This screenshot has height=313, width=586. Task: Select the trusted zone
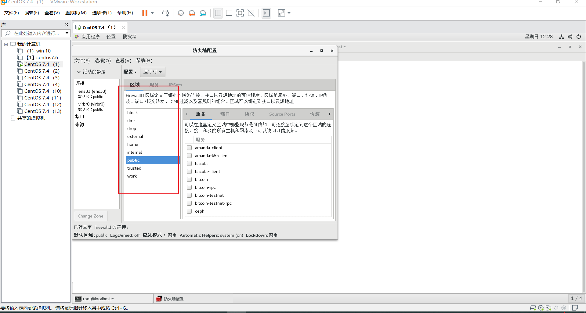click(153, 168)
